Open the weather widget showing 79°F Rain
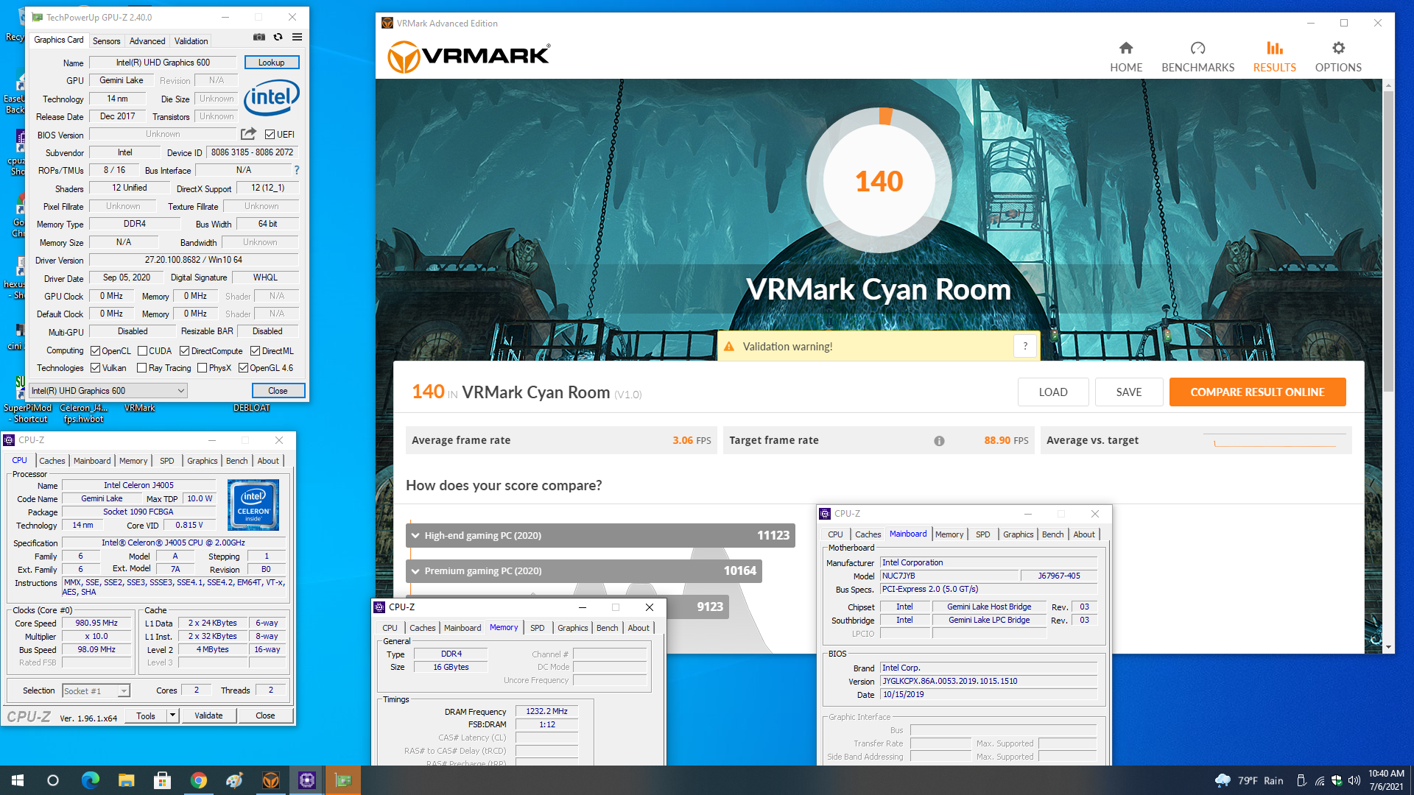Screen dimensions: 1414x795 [1249, 780]
